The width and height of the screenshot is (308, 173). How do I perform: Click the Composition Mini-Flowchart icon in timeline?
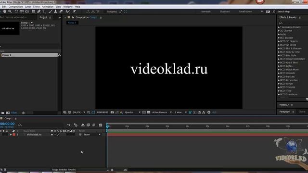[x=69, y=125]
